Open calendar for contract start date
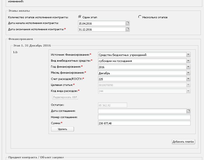The height and width of the screenshot is (160, 204). [127, 23]
